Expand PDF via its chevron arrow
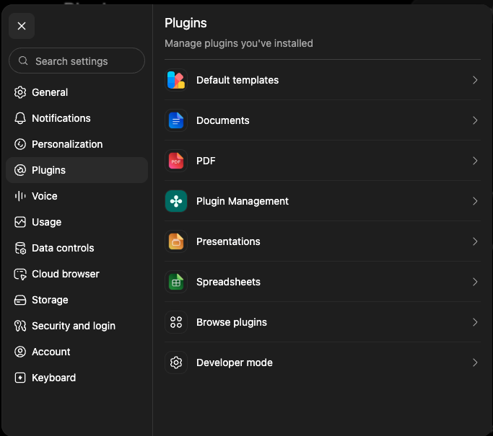 pyautogui.click(x=475, y=161)
